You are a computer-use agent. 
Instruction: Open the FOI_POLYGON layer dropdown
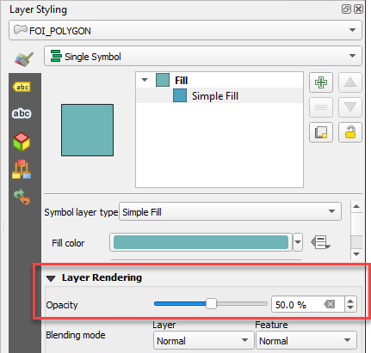coord(185,30)
